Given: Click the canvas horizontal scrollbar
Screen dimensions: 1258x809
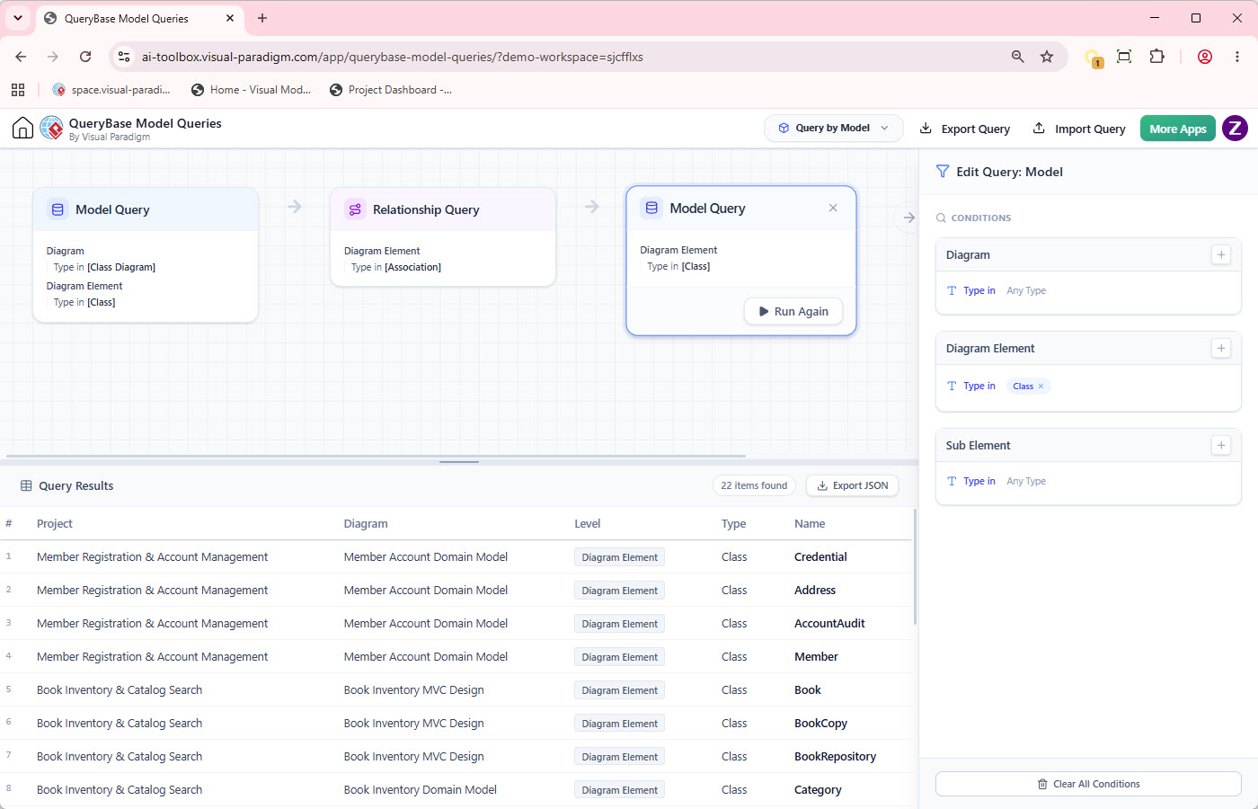Looking at the screenshot, I should pos(376,456).
